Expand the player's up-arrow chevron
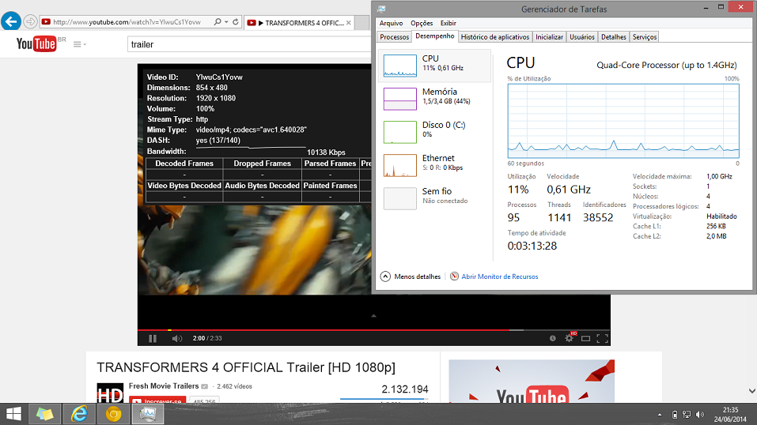Viewport: 757px width, 425px height. (373, 316)
